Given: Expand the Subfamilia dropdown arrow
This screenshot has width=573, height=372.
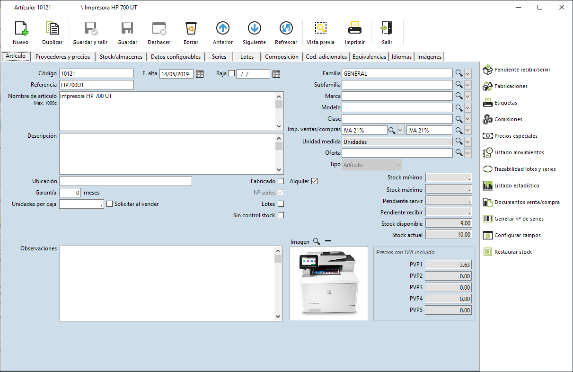Looking at the screenshot, I should click(x=467, y=85).
